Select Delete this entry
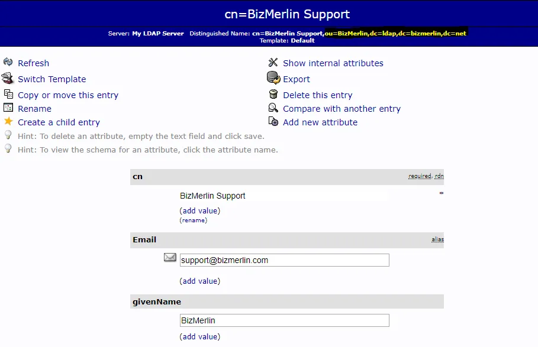 click(317, 95)
